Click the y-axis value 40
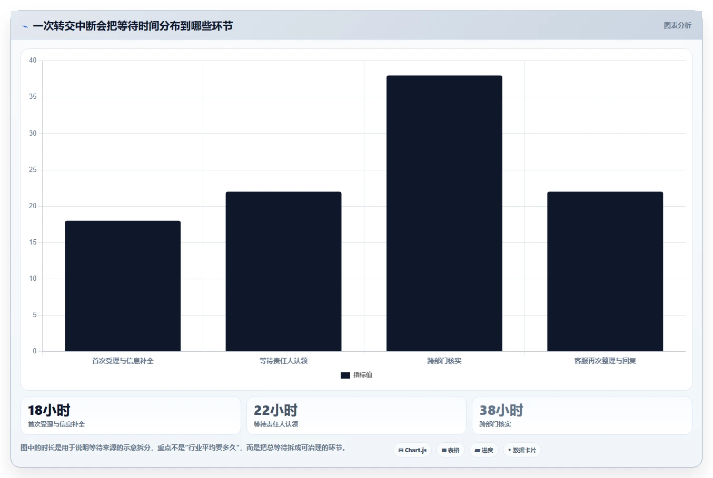713x478 pixels. (x=33, y=60)
